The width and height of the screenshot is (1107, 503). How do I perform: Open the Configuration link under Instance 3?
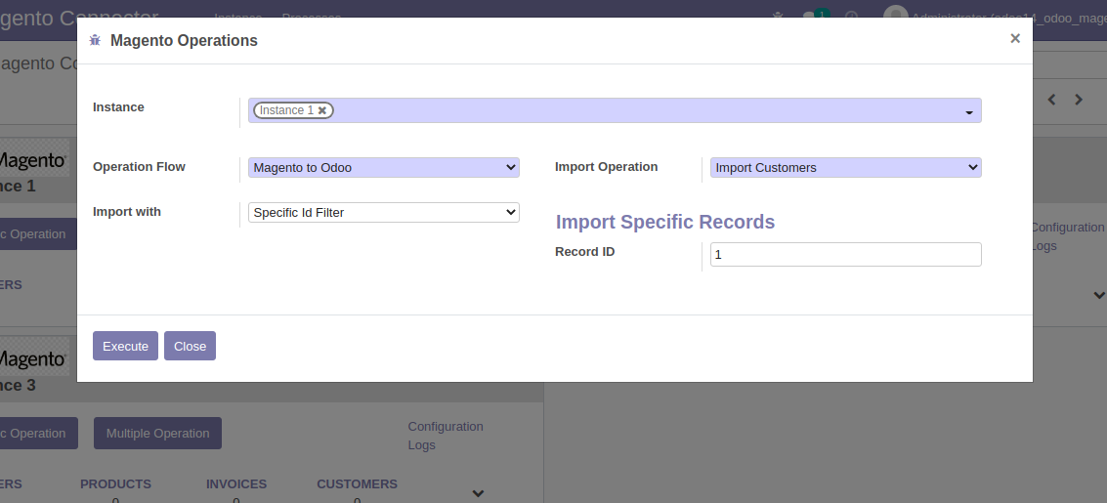(x=445, y=427)
